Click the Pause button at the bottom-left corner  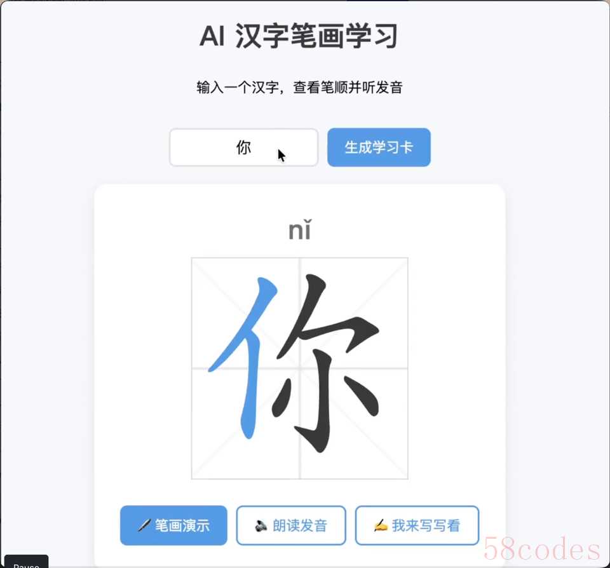coord(26,562)
